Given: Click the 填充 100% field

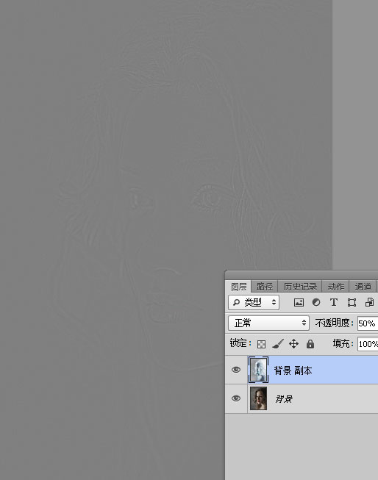Looking at the screenshot, I should point(368,344).
